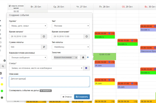This screenshot has width=156, height=103.
Task: Click settings gear in left sidebar
Action: [5, 61]
